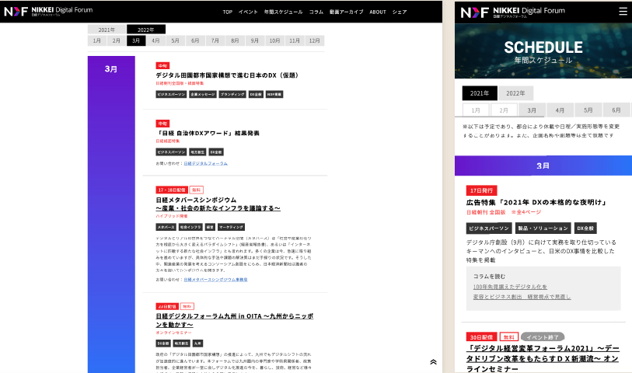Viewport: 632px width, 373px height.
Task: Open column link 100年先見据えたデジタル化を
Action: point(510,287)
